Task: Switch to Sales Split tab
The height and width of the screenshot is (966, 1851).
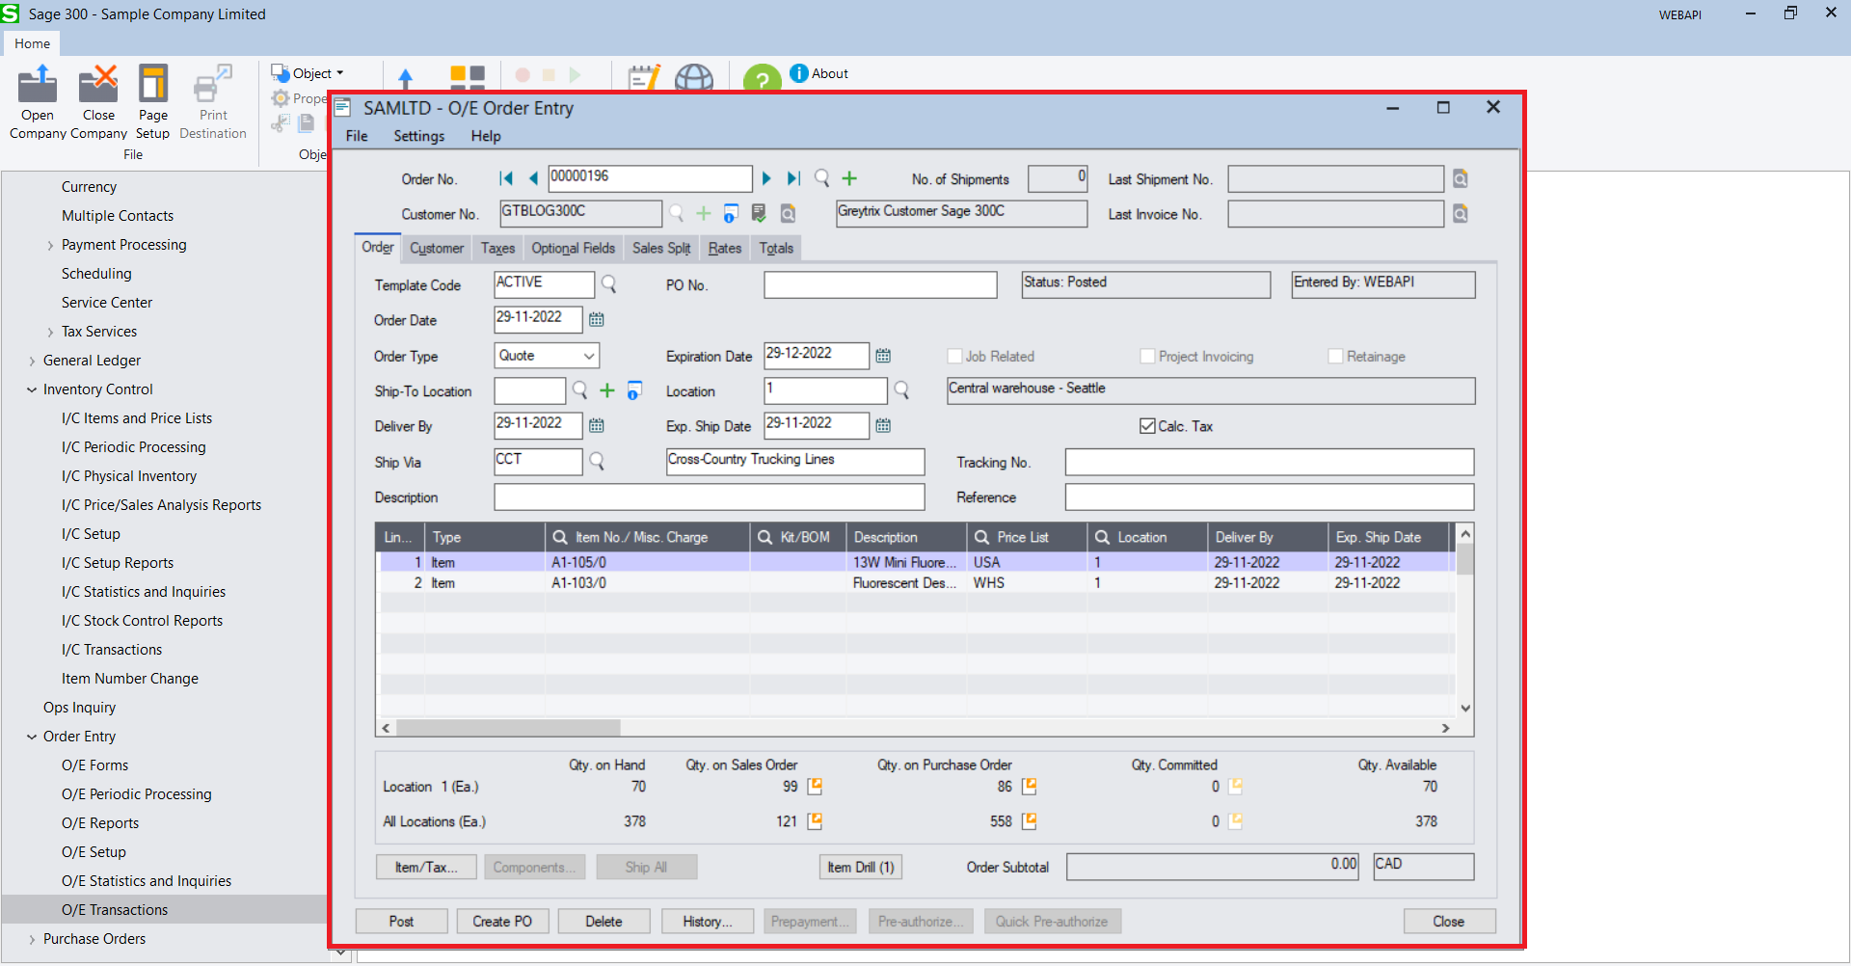Action: tap(661, 249)
